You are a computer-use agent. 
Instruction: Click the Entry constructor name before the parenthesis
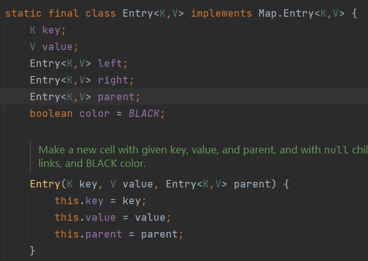coord(45,184)
